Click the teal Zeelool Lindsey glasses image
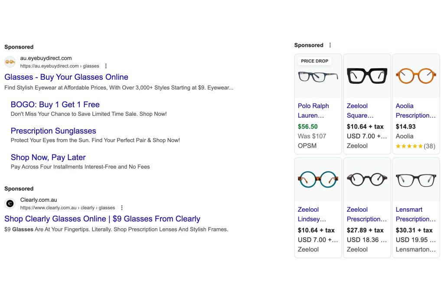The height and width of the screenshot is (299, 444). tap(318, 179)
